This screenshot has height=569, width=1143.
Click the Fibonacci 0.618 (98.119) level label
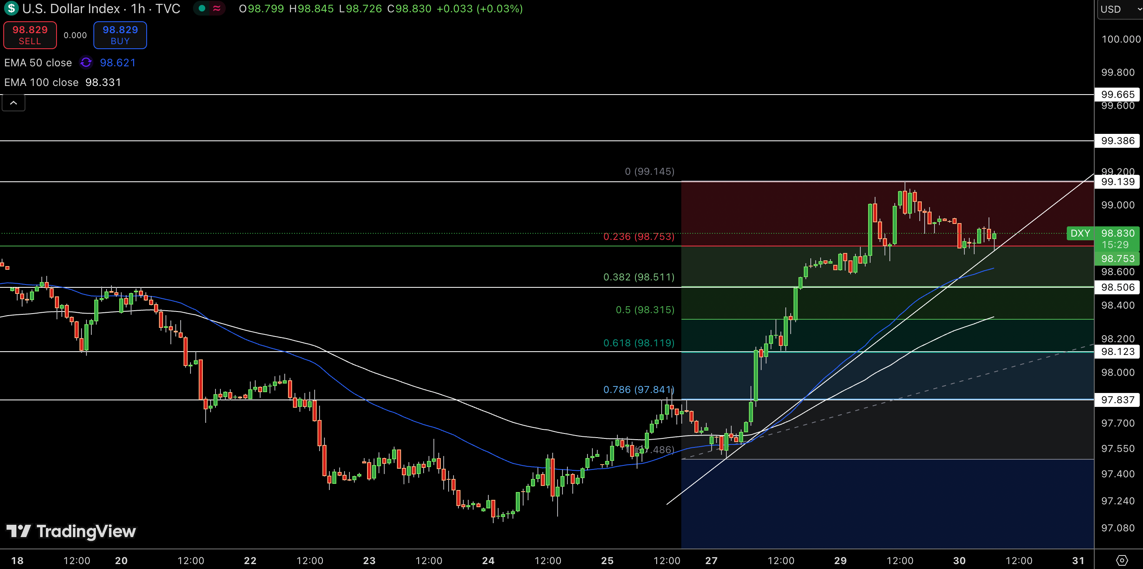coord(639,343)
